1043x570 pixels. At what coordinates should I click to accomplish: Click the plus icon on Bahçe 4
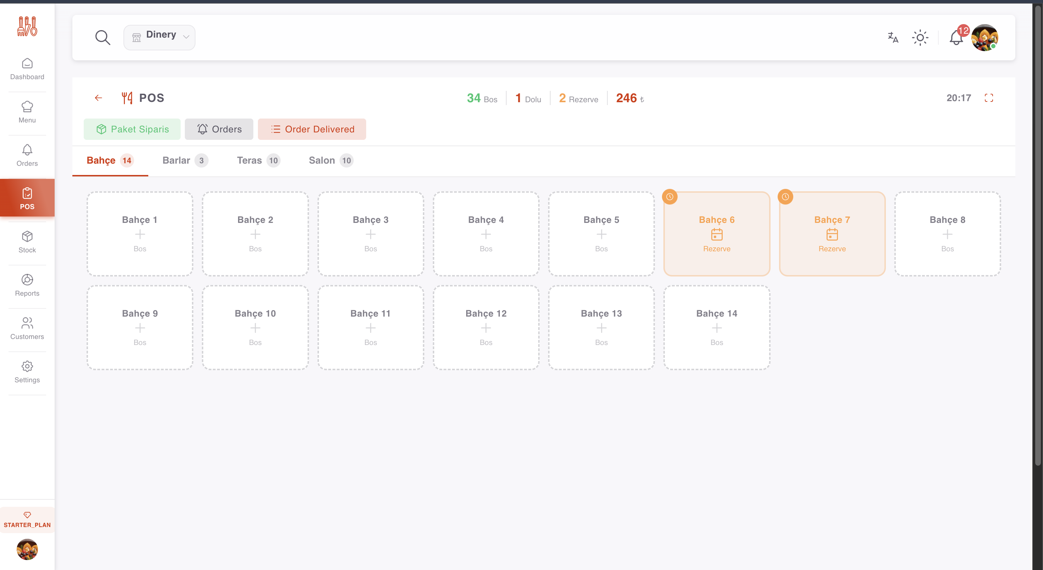[x=486, y=234]
